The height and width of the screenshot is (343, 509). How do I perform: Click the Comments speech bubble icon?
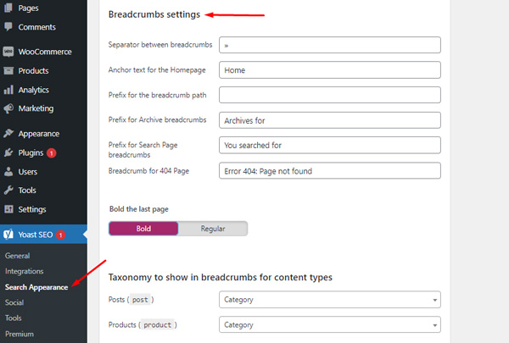pos(8,26)
